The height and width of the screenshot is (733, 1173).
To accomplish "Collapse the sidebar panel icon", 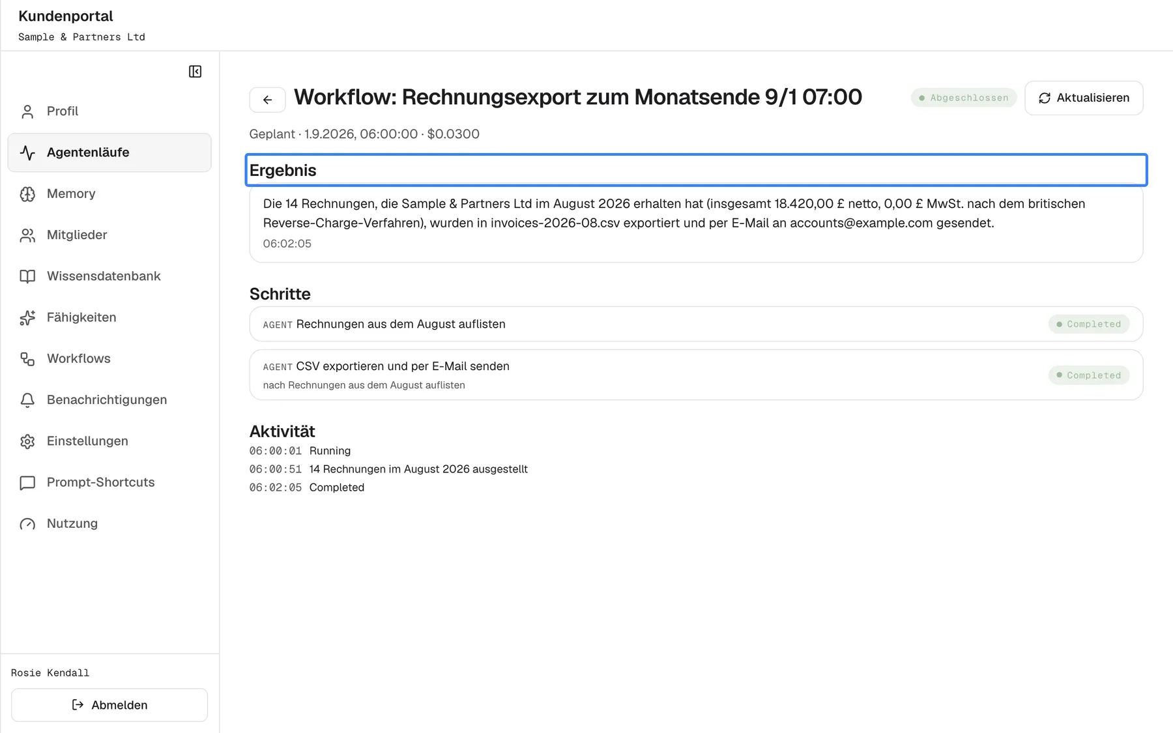I will pyautogui.click(x=195, y=72).
